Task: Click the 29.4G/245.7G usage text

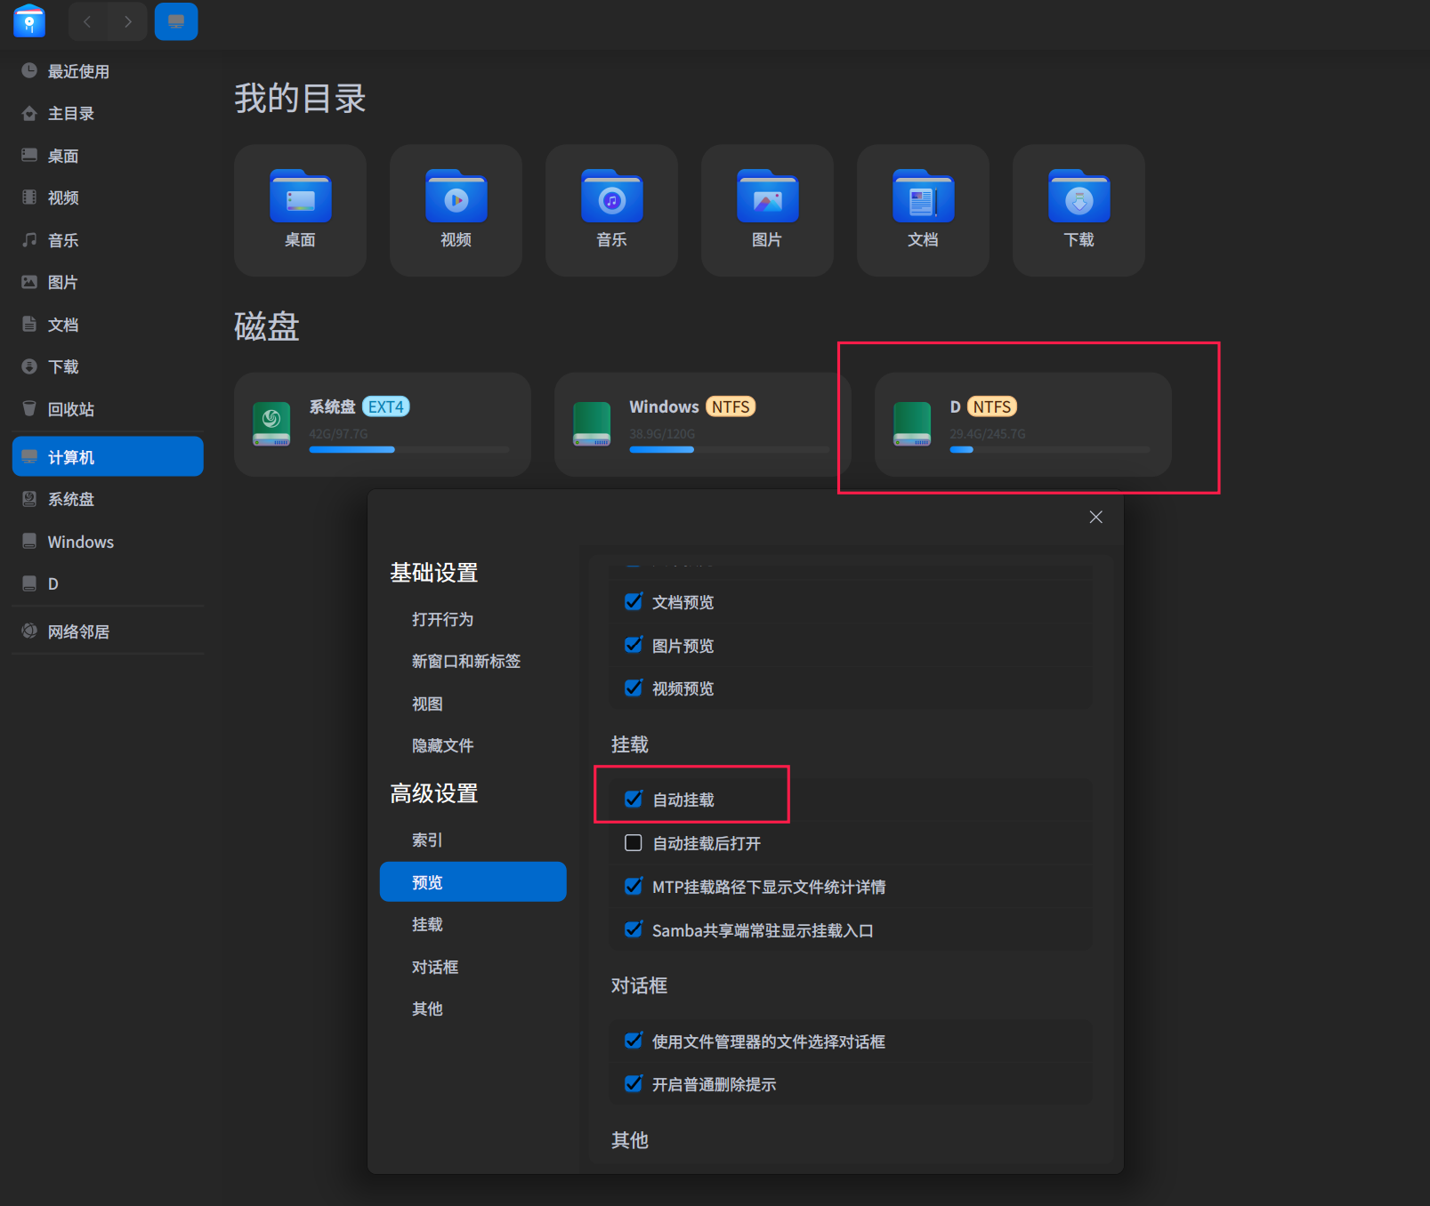Action: pos(988,434)
